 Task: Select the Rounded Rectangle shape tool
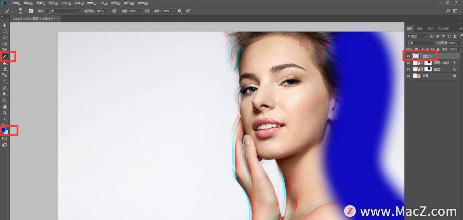pos(5,100)
